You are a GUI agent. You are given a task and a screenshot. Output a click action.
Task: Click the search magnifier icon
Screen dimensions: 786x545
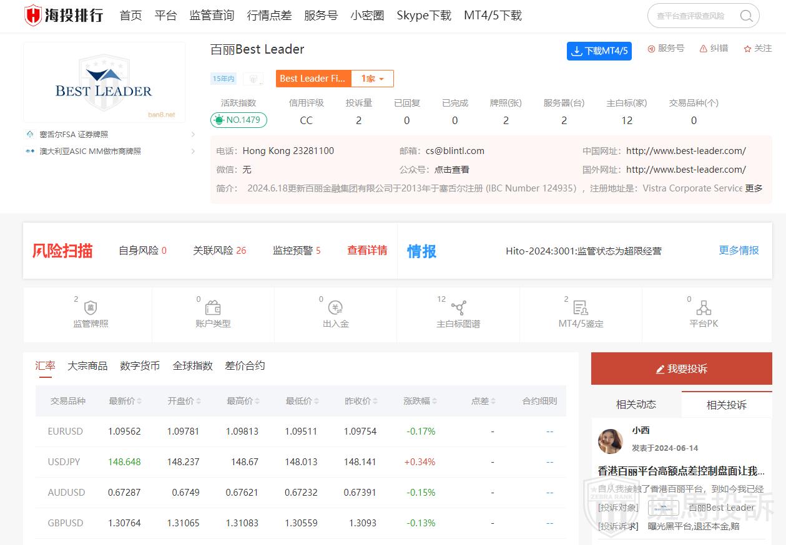(746, 16)
